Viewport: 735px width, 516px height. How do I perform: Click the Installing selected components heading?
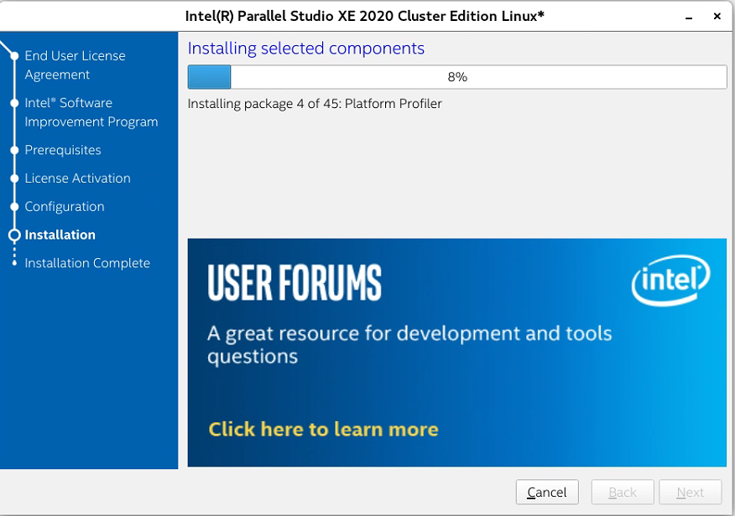pos(305,49)
